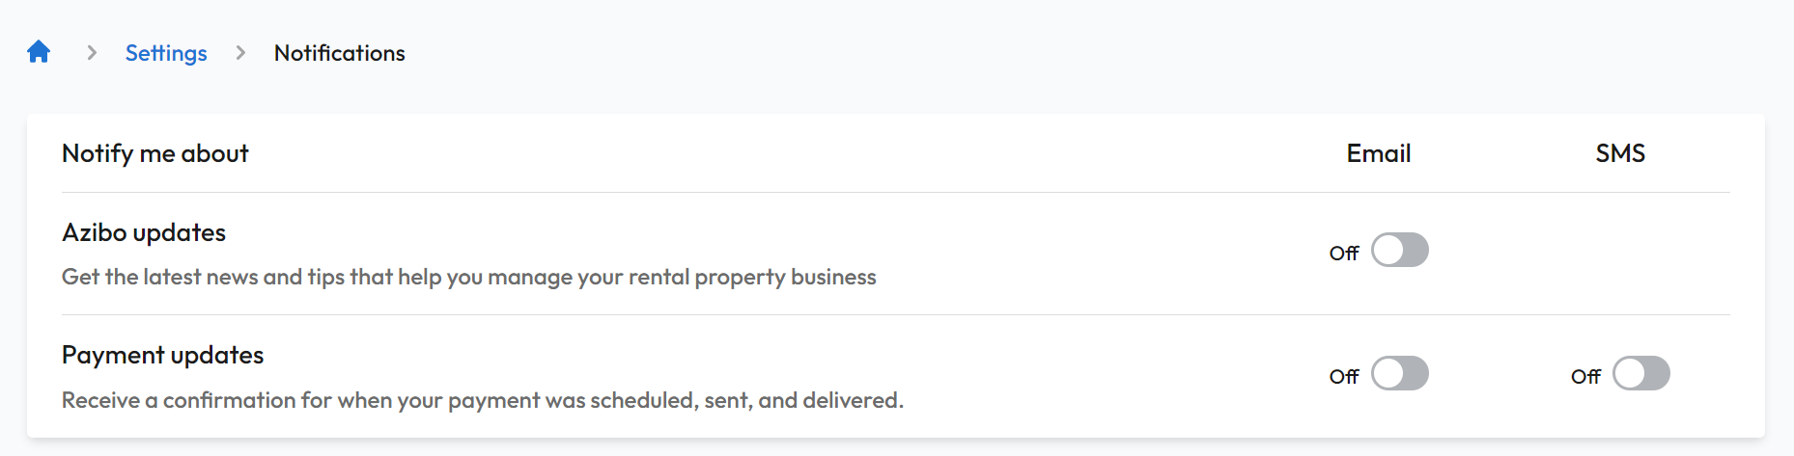
Task: Switch on Payment updates SMS toggle
Action: point(1641,373)
